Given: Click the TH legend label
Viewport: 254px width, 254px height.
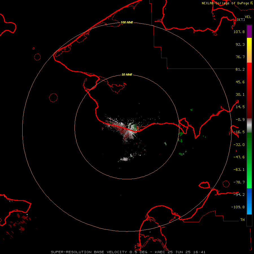Looking at the screenshot, I should point(242,220).
